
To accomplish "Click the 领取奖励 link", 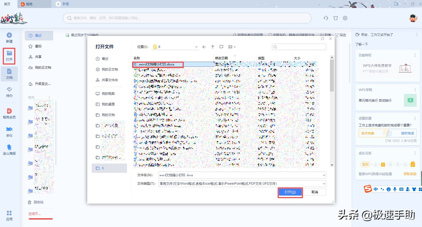I will [x=410, y=174].
